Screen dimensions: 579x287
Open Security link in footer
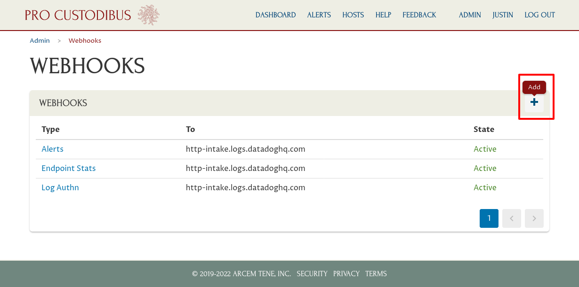[312, 274]
